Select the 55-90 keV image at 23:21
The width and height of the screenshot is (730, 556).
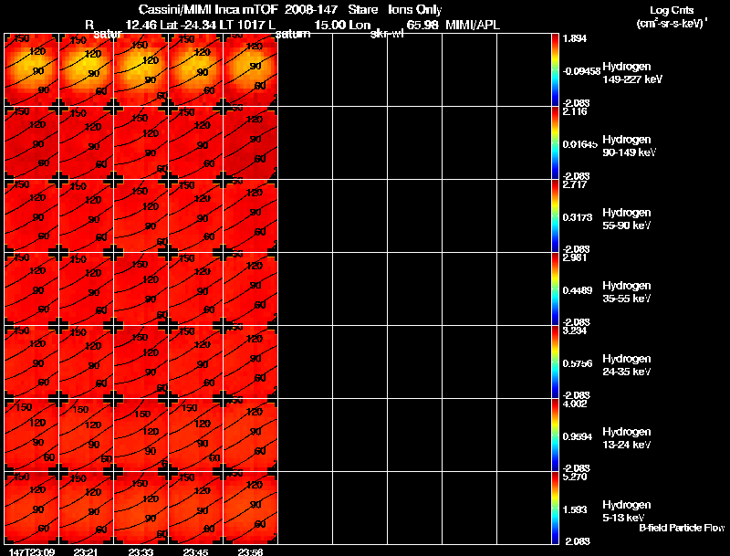click(x=86, y=215)
